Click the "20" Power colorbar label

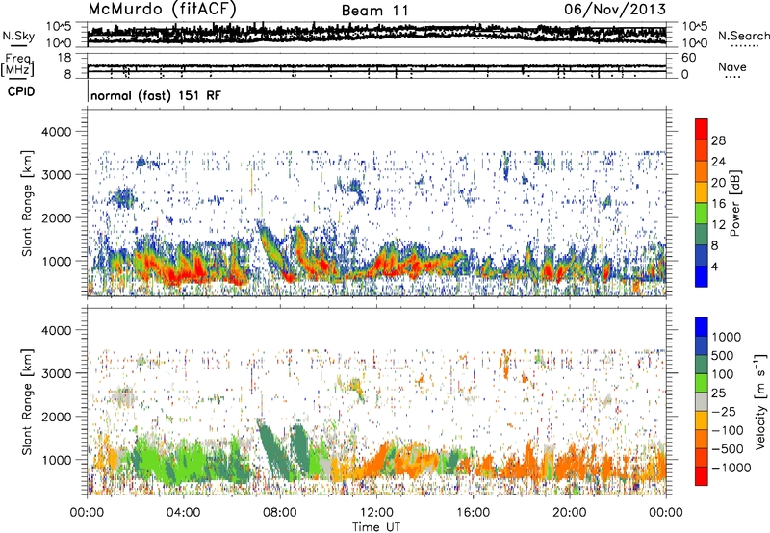tap(718, 183)
